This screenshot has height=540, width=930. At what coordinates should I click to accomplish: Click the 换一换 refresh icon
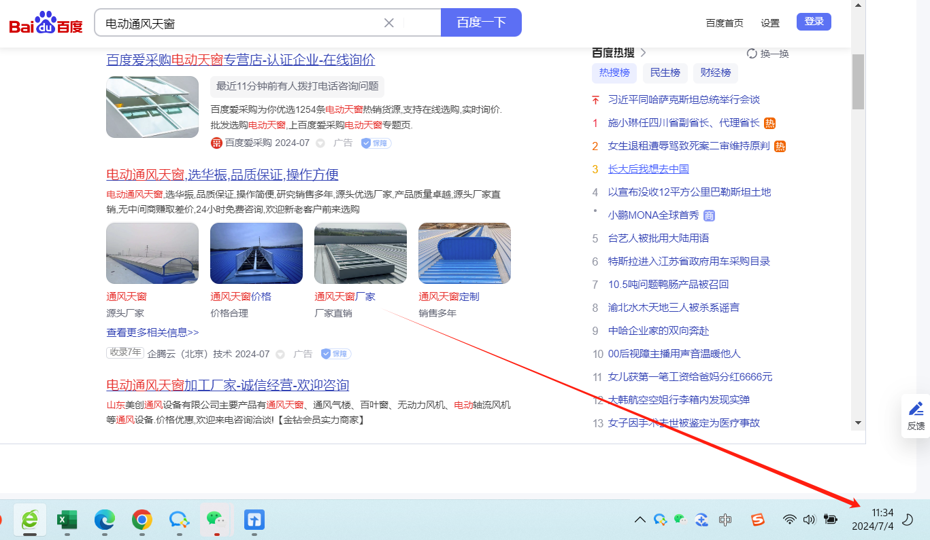(x=752, y=54)
